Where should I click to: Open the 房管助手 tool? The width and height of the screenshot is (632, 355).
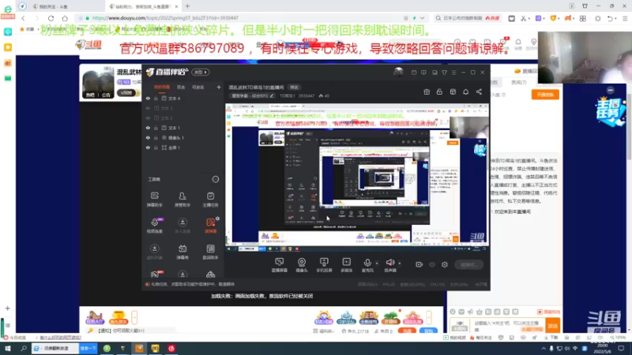point(182,200)
